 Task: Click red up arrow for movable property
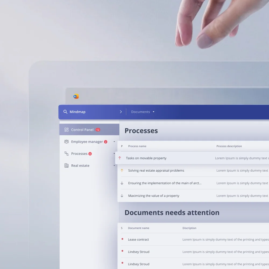[x=120, y=158]
